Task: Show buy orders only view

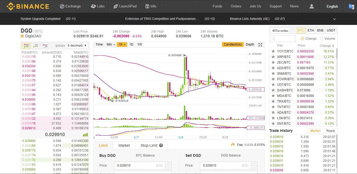Action: pos(35,46)
